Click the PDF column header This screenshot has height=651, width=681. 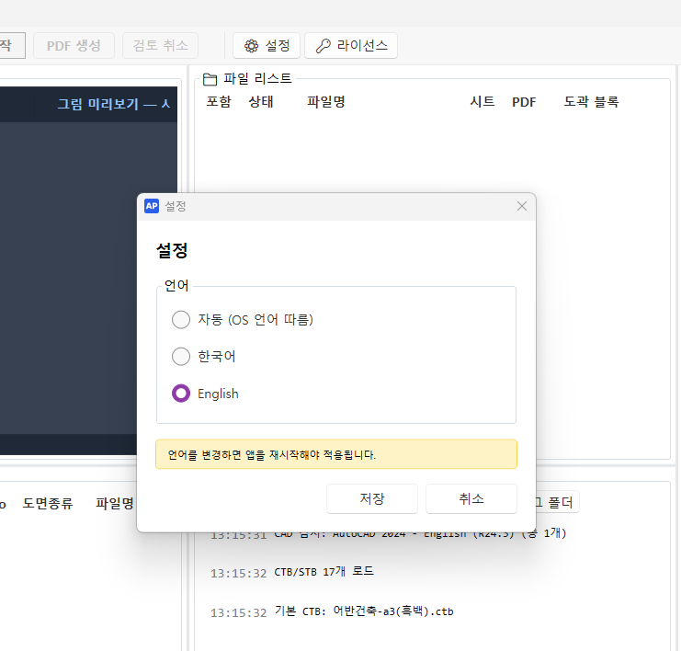point(524,102)
